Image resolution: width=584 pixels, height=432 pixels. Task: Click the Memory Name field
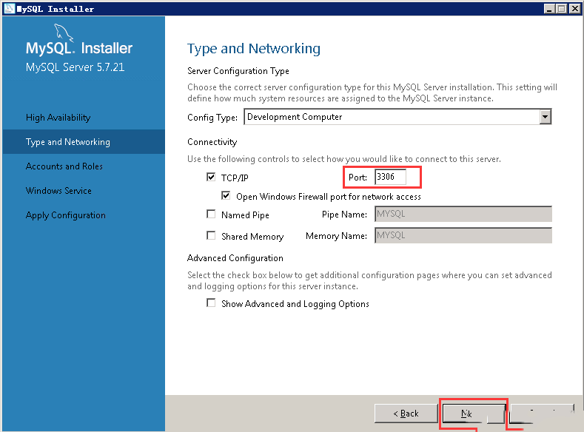point(463,235)
